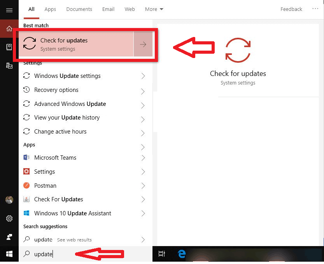Open the notebook icon in sidebar
The width and height of the screenshot is (324, 264).
coord(9,47)
